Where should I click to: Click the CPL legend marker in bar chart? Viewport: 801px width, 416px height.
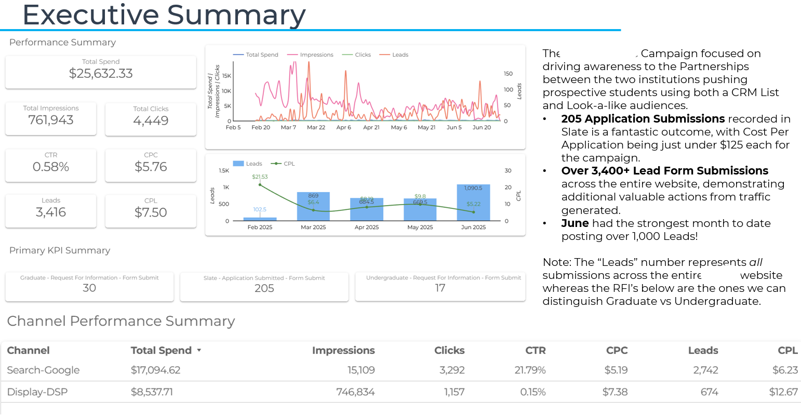(276, 164)
